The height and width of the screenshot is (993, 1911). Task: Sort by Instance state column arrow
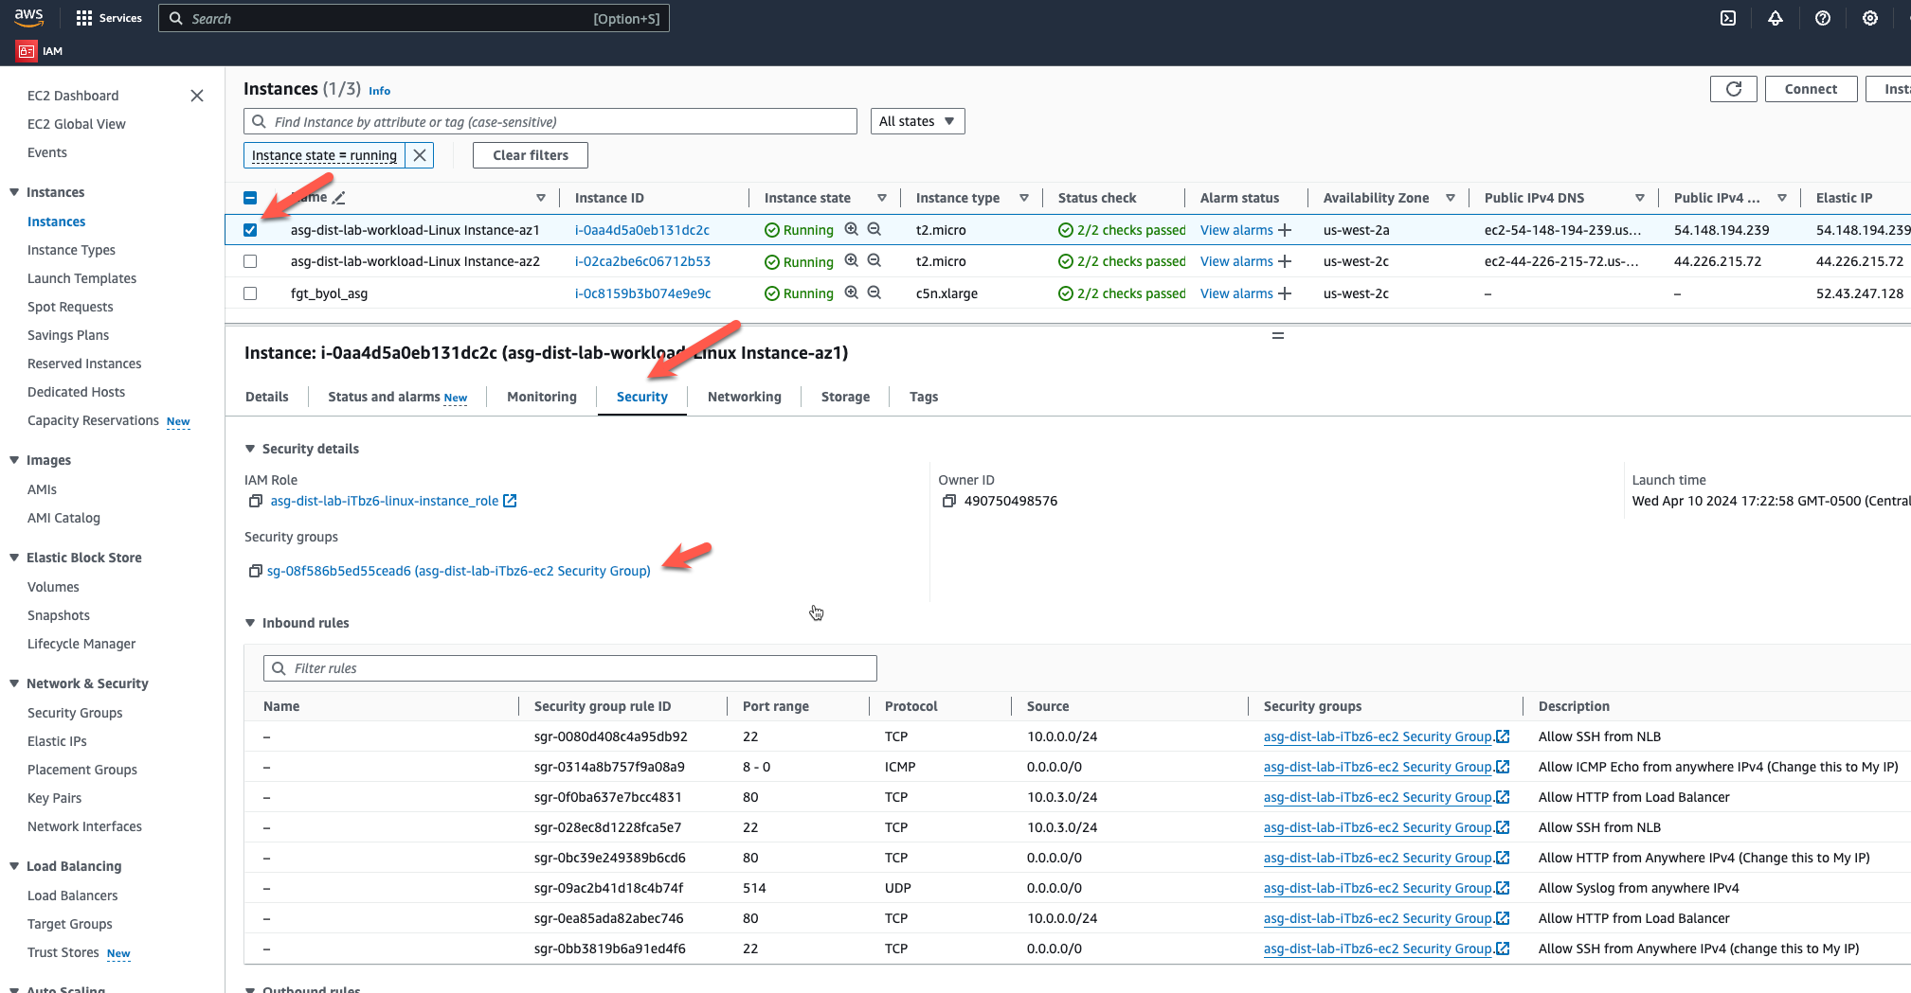pos(882,198)
